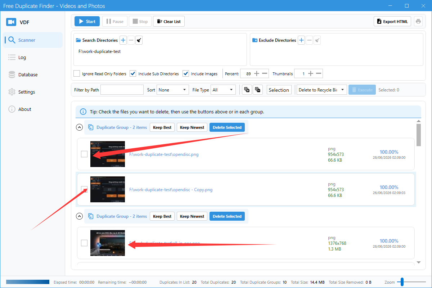Start the duplicate scan

87,21
